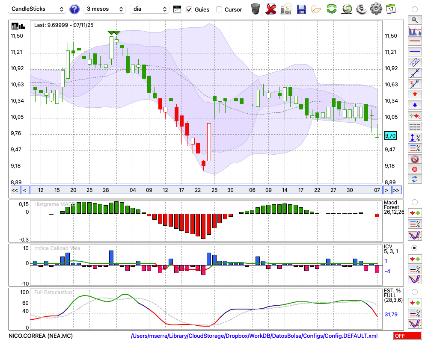Click the green refresh arrows icon
Screen dimensions: 428x342
click(331, 9)
